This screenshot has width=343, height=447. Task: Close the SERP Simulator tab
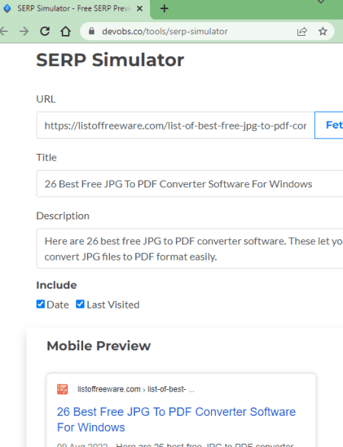[x=139, y=8]
